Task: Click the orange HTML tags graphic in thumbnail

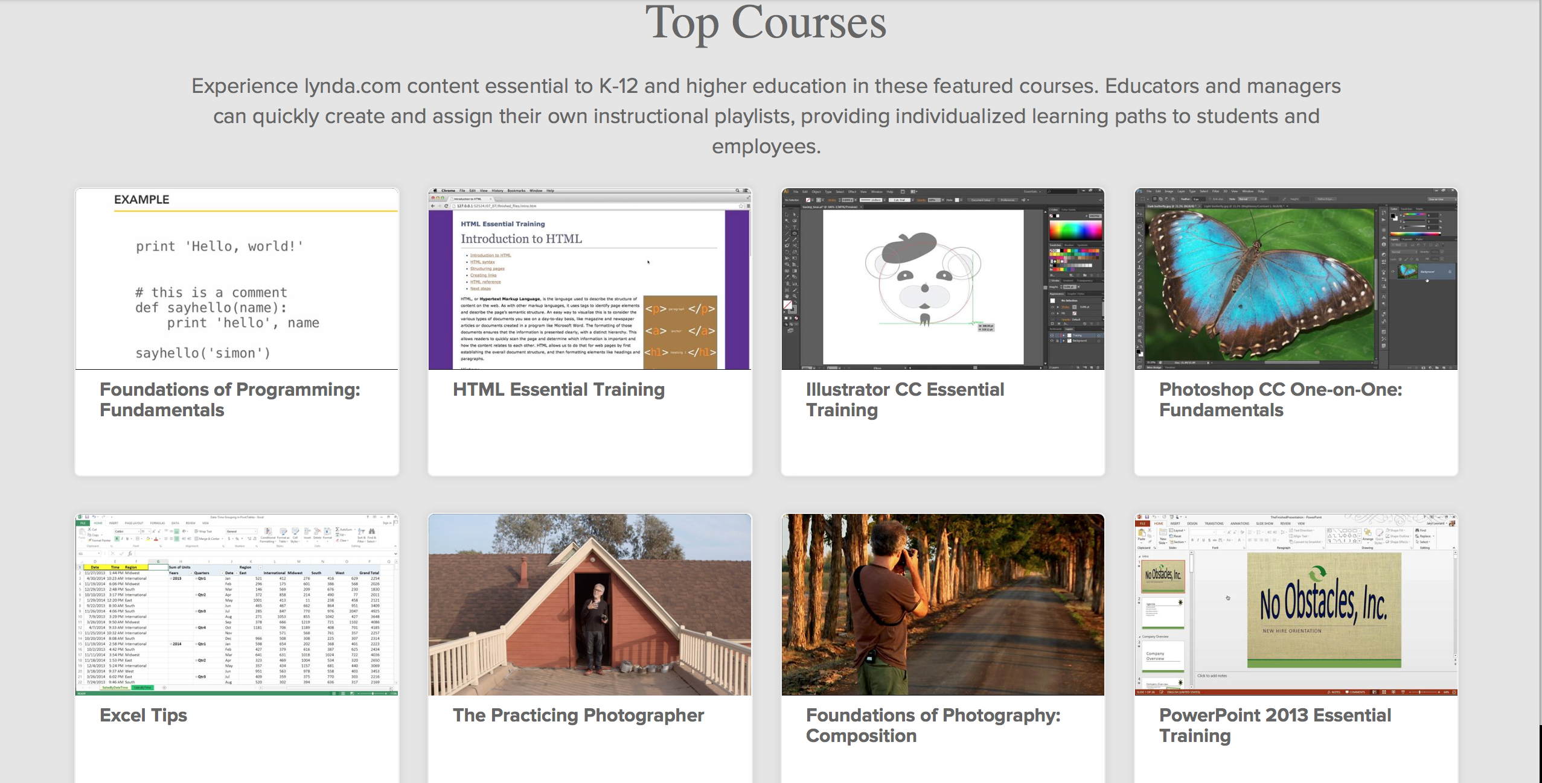Action: click(x=680, y=331)
